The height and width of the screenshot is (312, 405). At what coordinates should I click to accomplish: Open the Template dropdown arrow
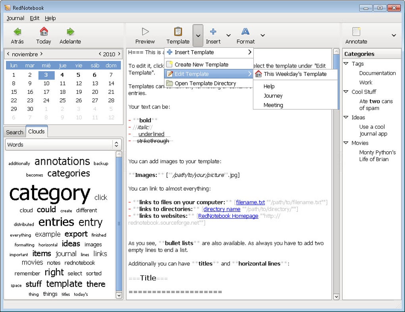[x=197, y=35]
